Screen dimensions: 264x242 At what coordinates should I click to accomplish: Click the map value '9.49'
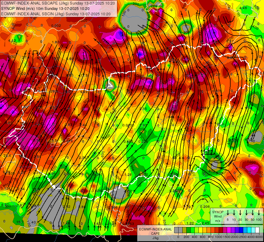(x=84, y=92)
